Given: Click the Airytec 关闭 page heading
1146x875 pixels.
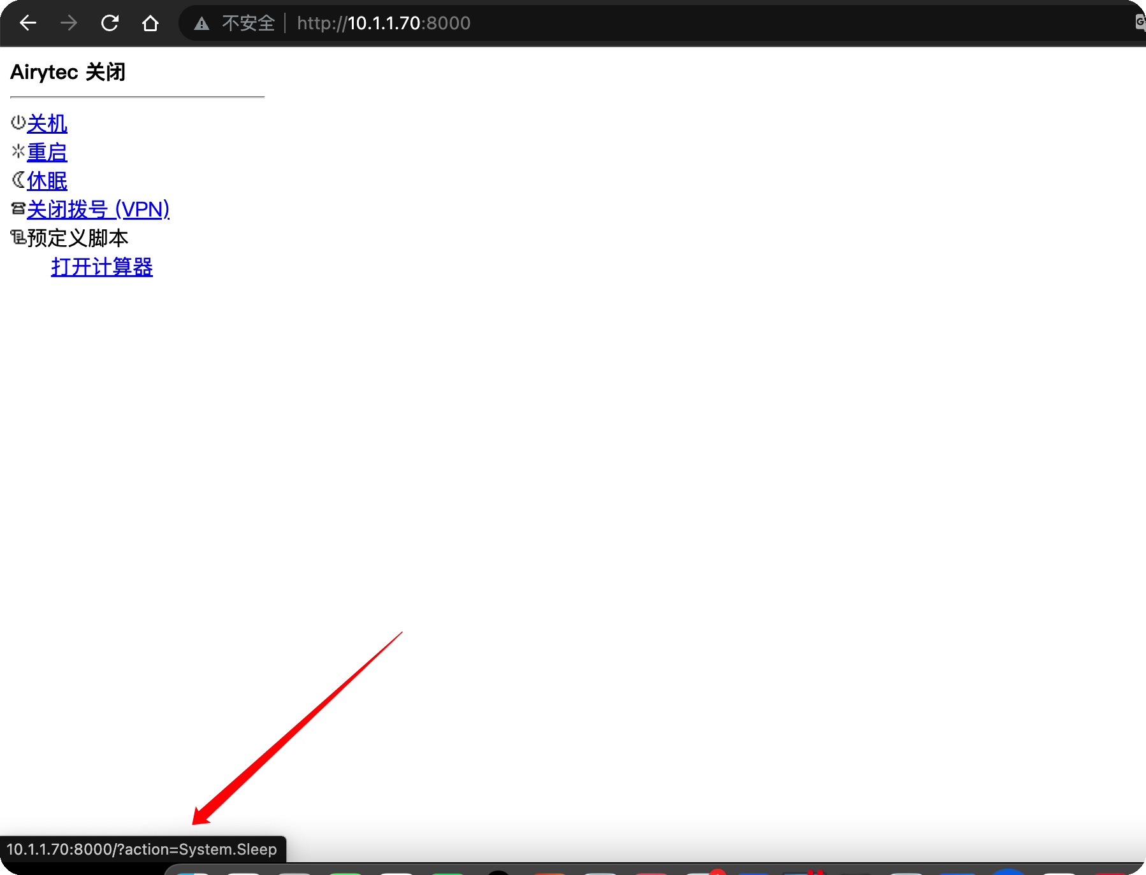Looking at the screenshot, I should pyautogui.click(x=68, y=72).
